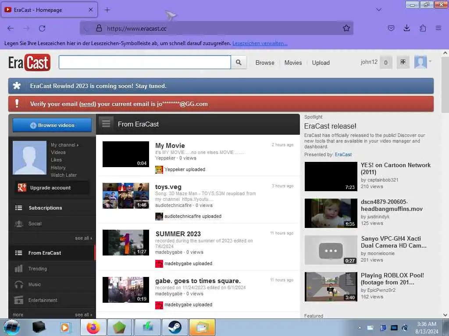
Task: Bookmark page with the star icon
Action: [346, 28]
